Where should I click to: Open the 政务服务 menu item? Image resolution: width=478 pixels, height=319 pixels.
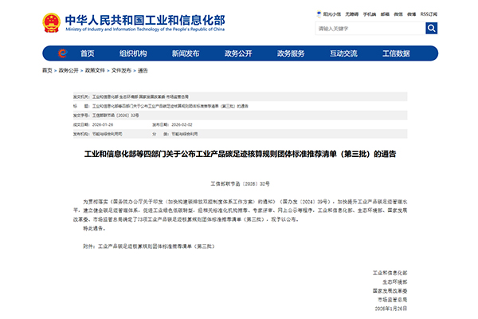point(291,53)
